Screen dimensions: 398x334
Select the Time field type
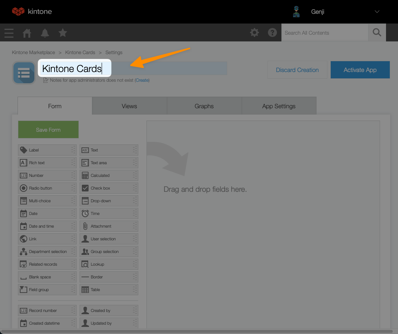[109, 213]
